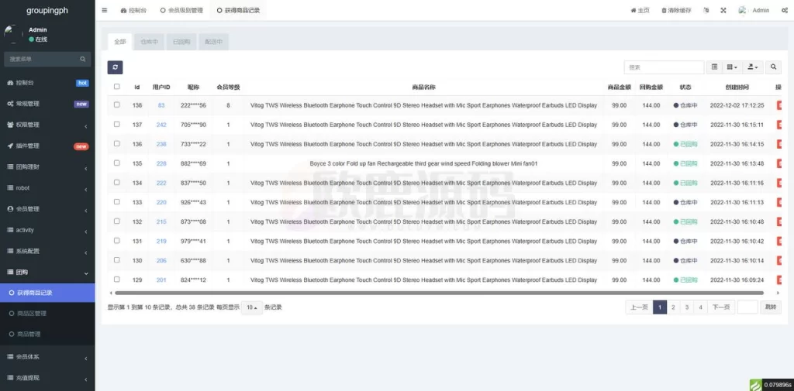Check the row with Id 132
The width and height of the screenshot is (794, 391).
click(117, 221)
